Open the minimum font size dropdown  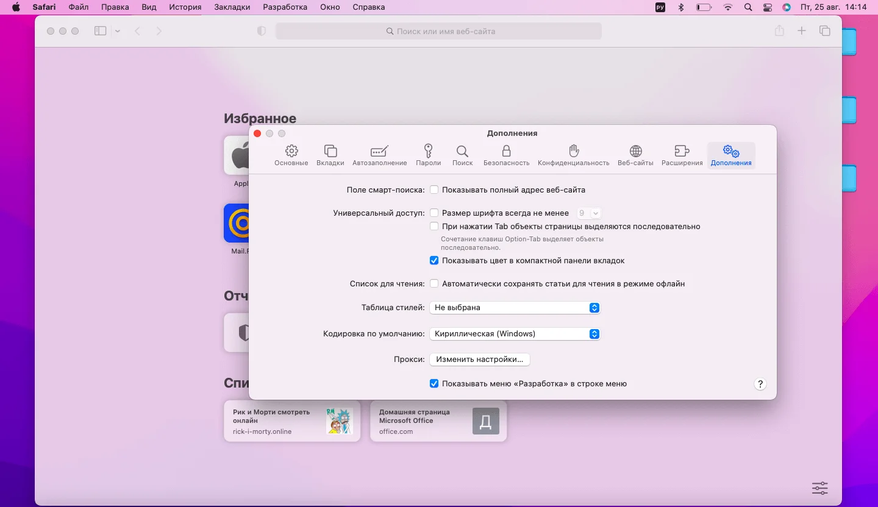tap(589, 213)
